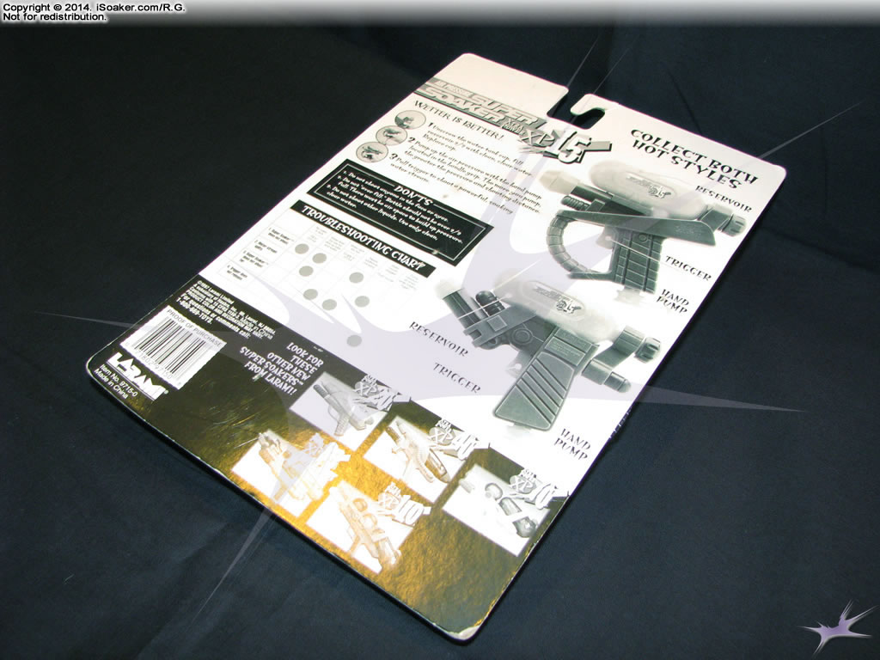880x660 pixels.
Task: Click the "TRIGGER" label beside the curved-guard gun
Action: (x=688, y=267)
